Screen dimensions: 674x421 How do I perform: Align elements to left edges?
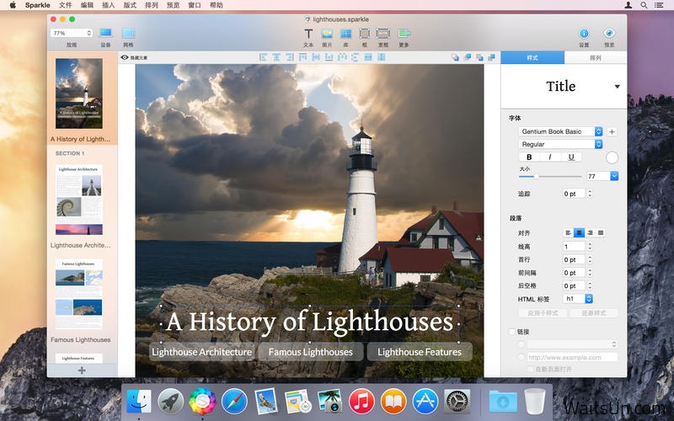[264, 57]
